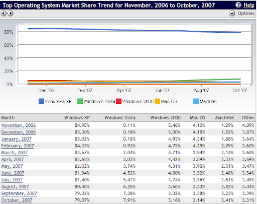Viewport: 257px width, 204px height.
Task: Open the May, 2007 link
Action: pyautogui.click(x=12, y=166)
